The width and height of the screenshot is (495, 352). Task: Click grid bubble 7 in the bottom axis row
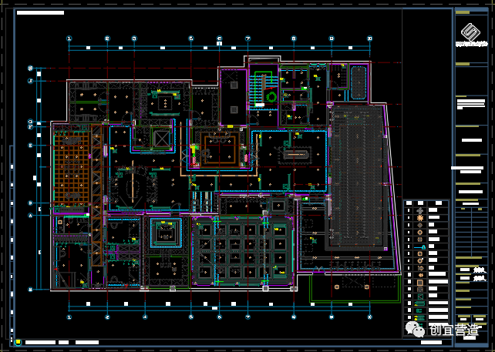(x=247, y=317)
